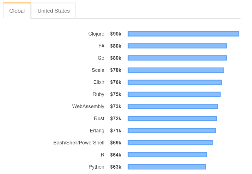Click the Clojure salary bar
Image resolution: width=252 pixels, height=174 pixels.
(183, 34)
